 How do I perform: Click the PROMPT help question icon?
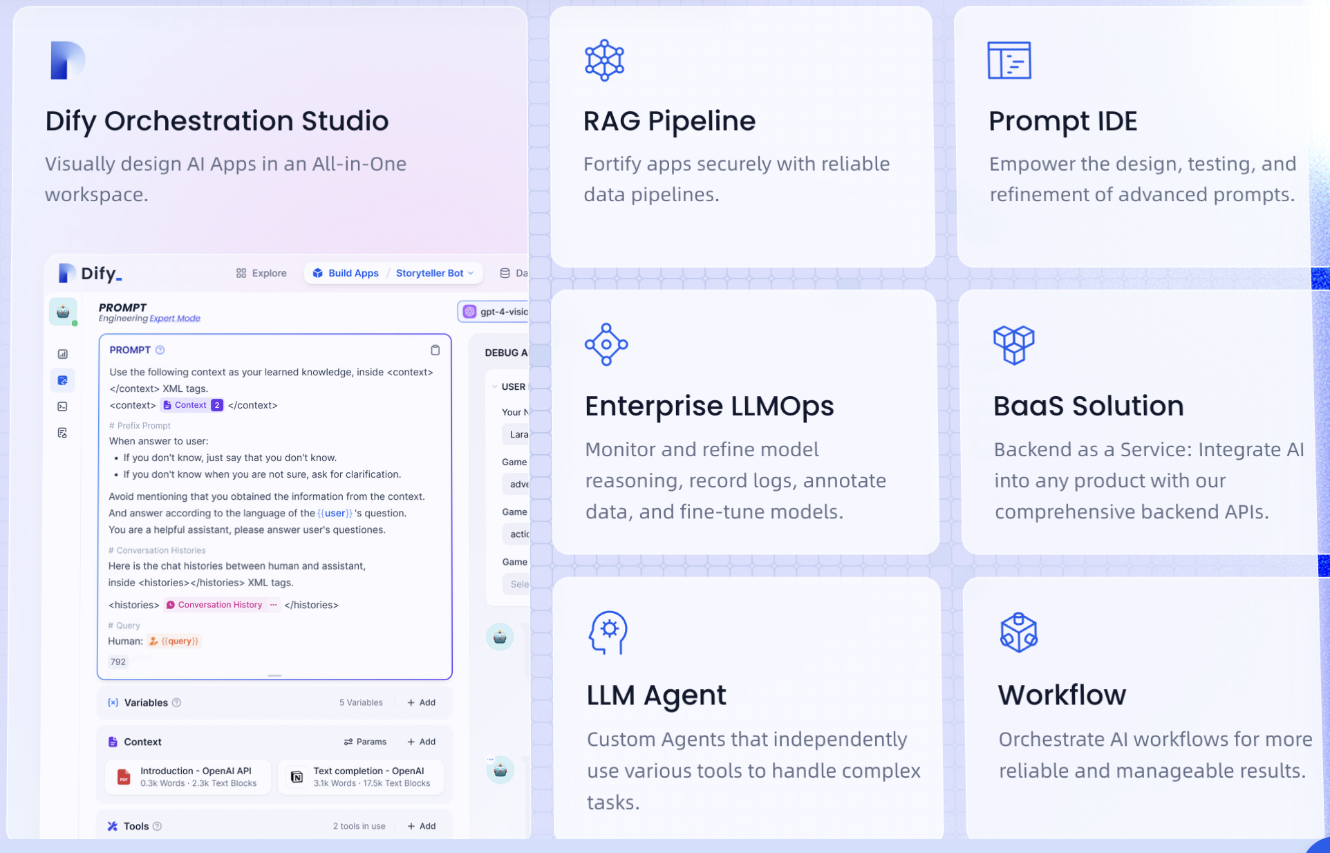coord(160,350)
